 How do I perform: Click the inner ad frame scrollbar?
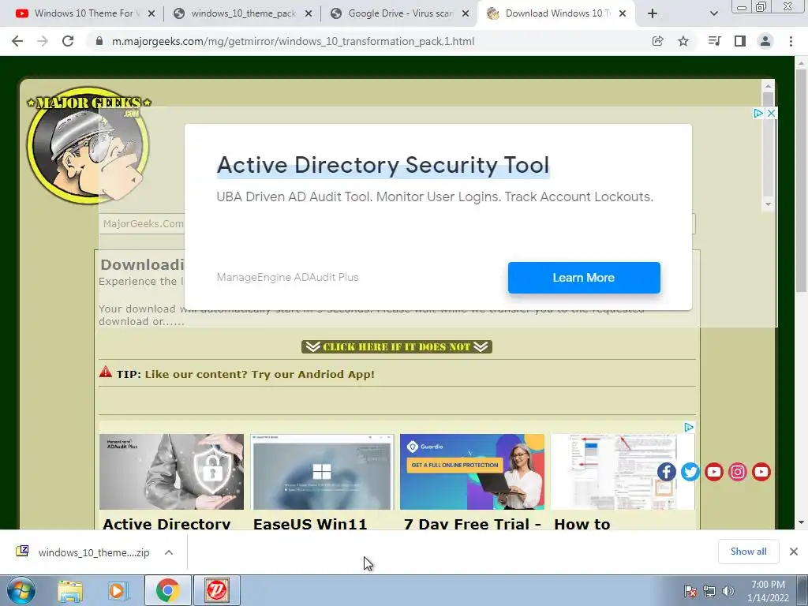(769, 144)
